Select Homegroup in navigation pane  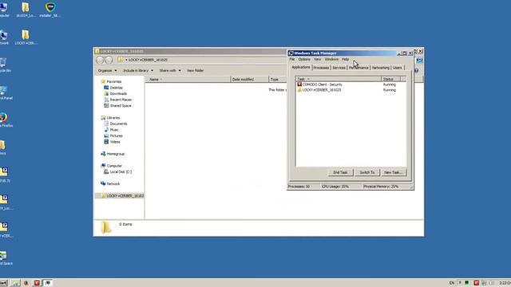[115, 154]
